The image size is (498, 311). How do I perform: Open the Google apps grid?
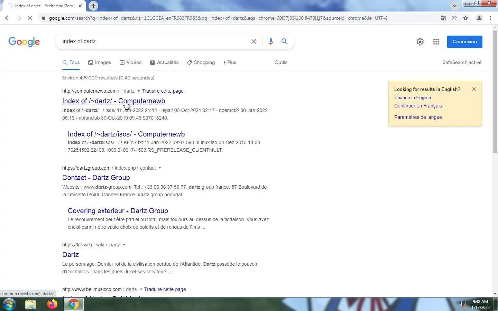[x=436, y=42]
